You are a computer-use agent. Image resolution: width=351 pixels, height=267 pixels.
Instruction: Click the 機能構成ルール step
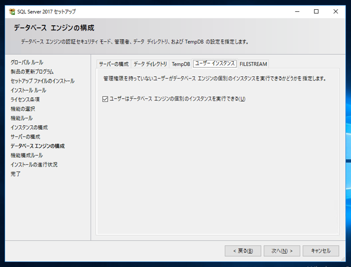click(x=27, y=155)
